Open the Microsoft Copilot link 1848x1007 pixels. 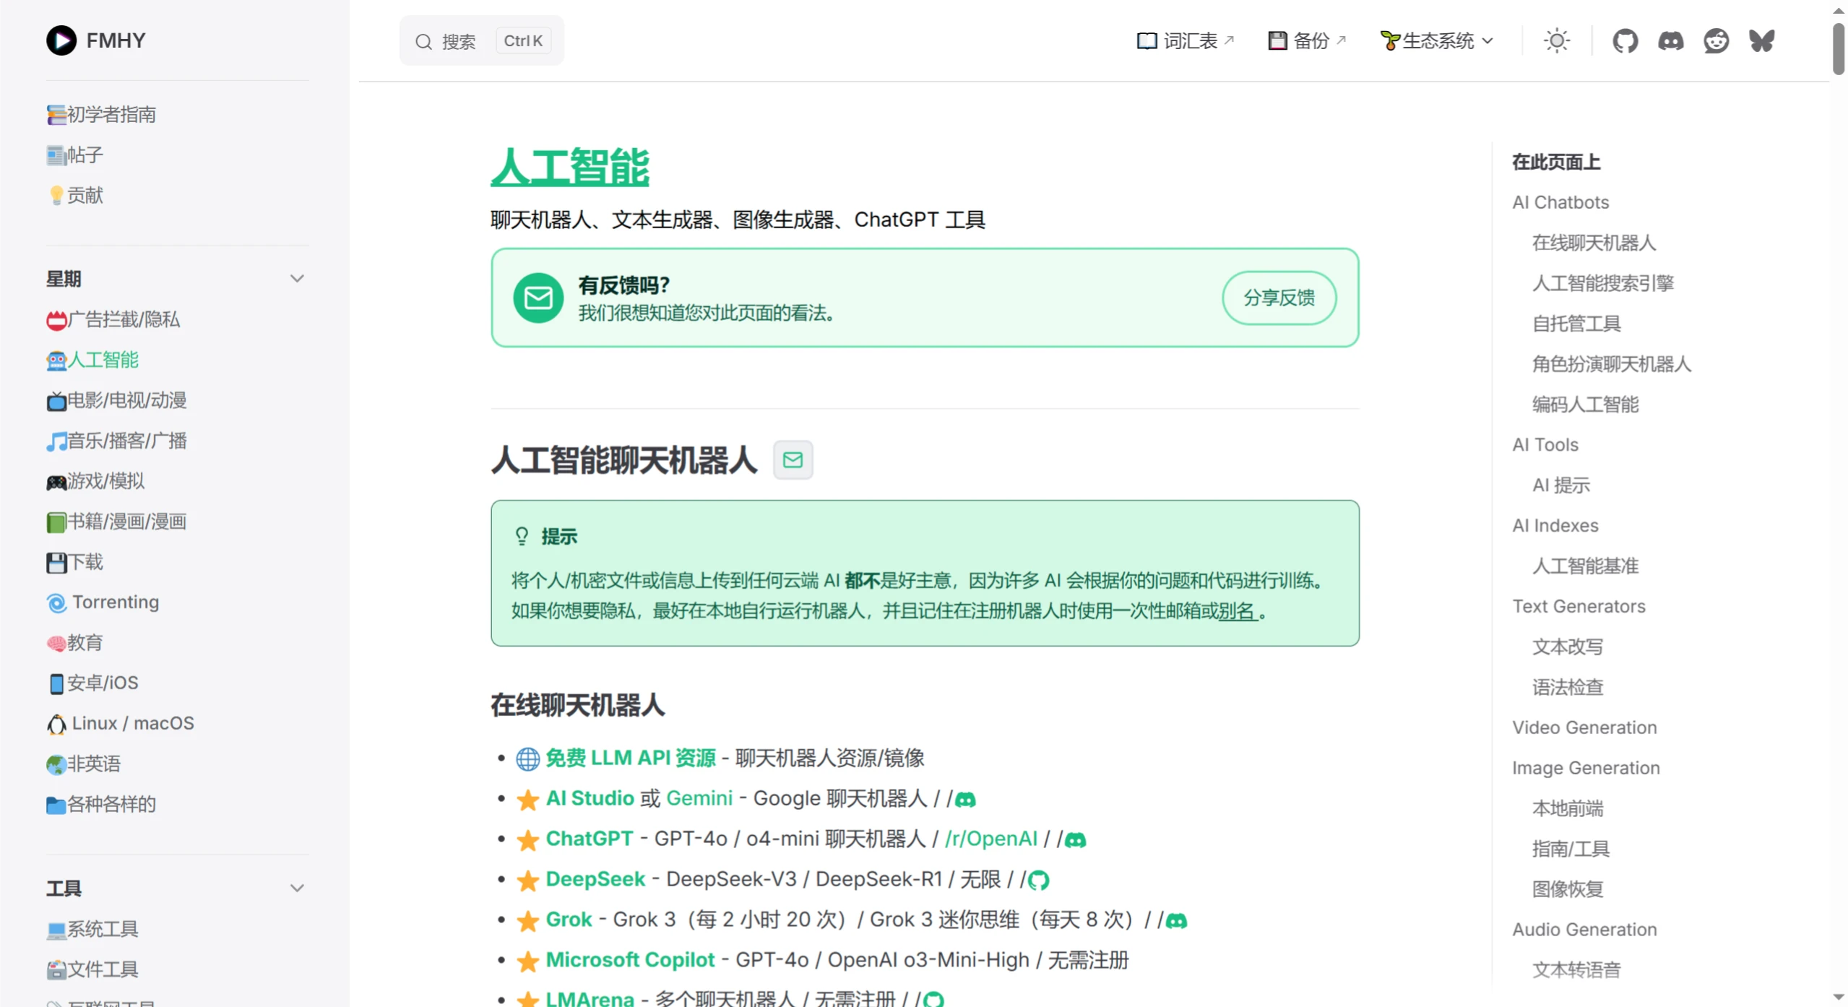(x=630, y=961)
